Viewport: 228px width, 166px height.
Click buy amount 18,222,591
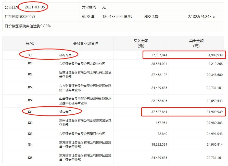coord(159,145)
